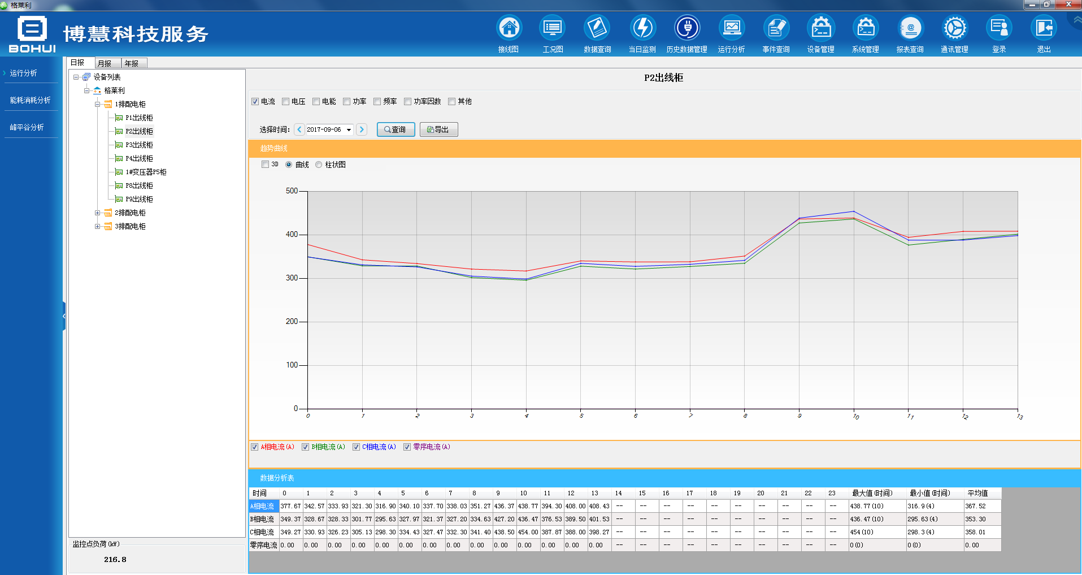Open 事件查询 event query icon

click(776, 28)
